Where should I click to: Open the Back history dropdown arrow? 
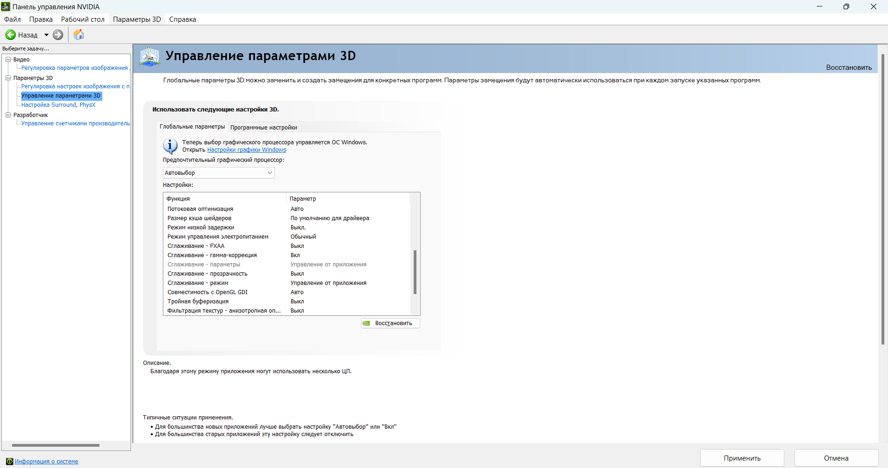point(46,35)
